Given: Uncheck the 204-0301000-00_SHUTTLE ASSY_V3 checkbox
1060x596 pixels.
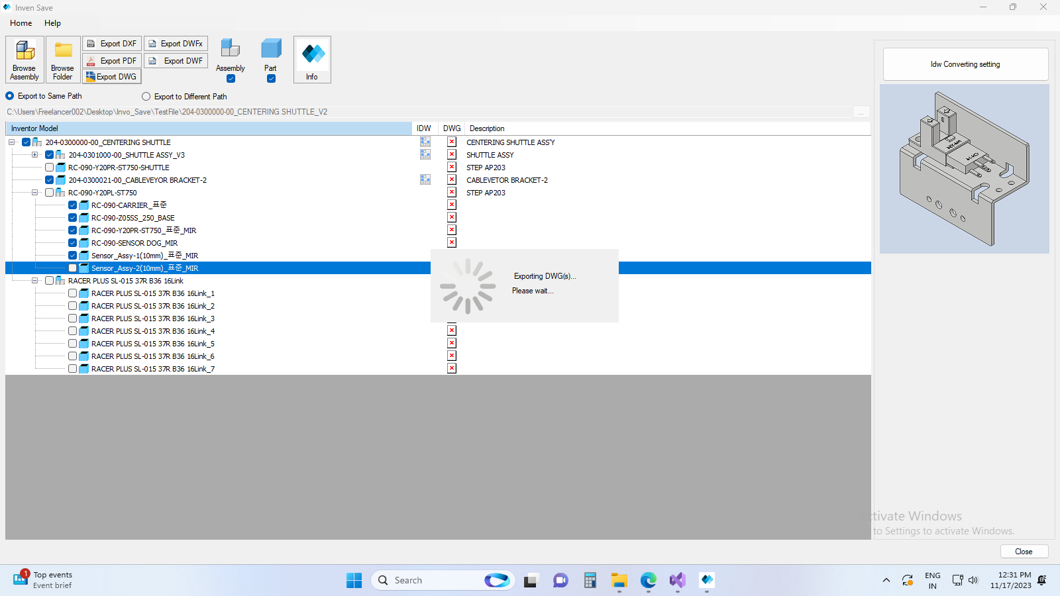Looking at the screenshot, I should [x=50, y=155].
